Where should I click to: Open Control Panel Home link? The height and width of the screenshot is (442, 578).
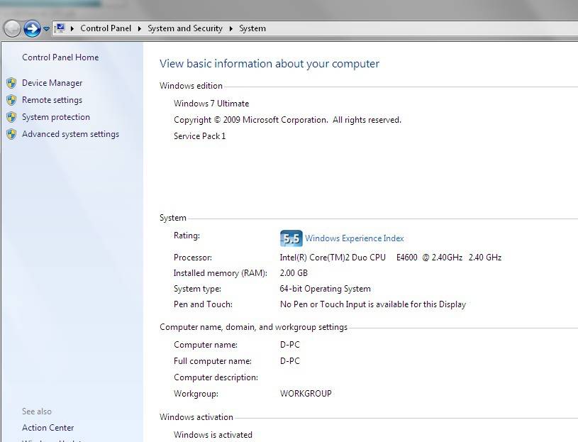tap(60, 57)
